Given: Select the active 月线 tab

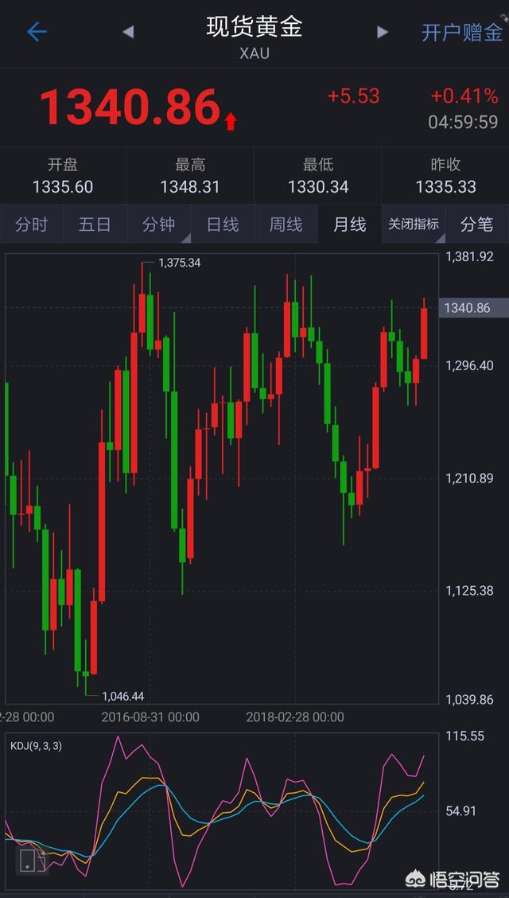Looking at the screenshot, I should (x=349, y=224).
